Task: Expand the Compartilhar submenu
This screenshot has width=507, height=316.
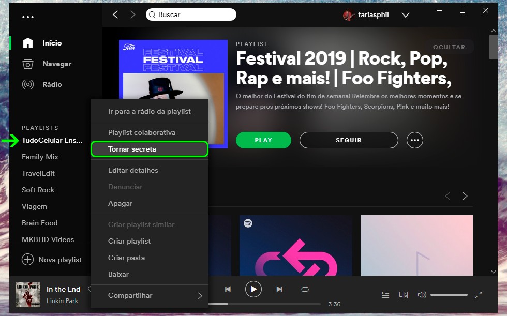Action: point(150,295)
